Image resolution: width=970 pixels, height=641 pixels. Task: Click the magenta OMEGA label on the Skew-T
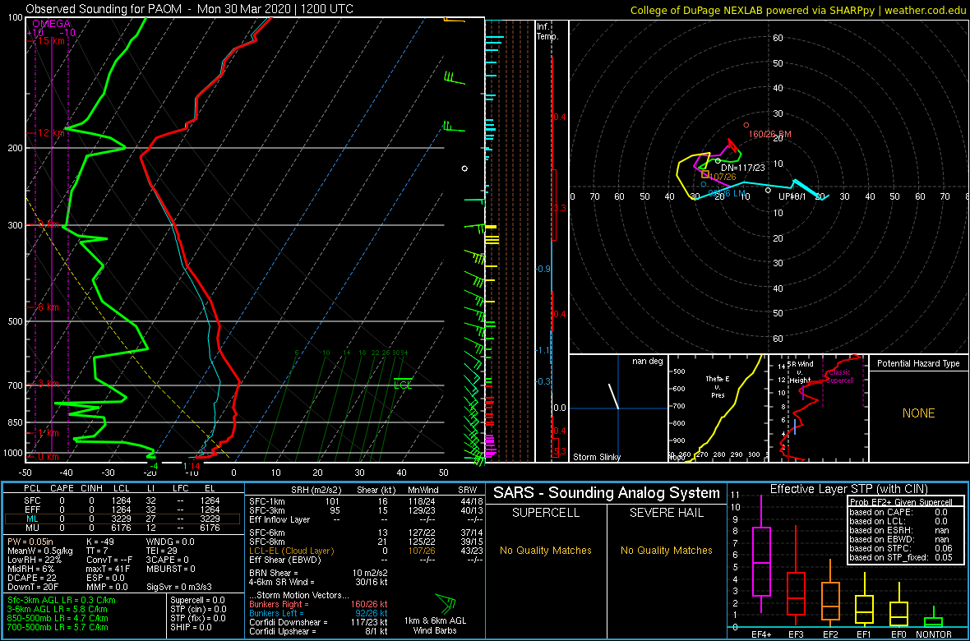(x=51, y=24)
